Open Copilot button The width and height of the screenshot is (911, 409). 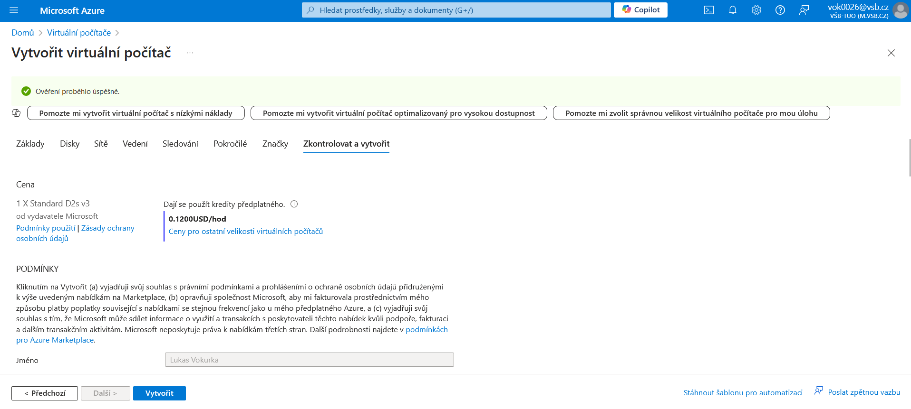click(640, 10)
